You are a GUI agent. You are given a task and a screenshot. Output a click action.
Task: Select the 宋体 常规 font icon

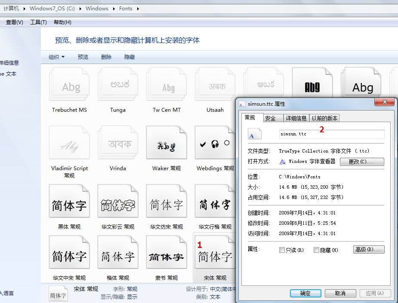click(x=215, y=252)
